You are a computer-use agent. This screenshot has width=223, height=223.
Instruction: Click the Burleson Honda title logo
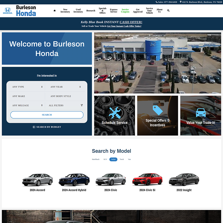26,11
